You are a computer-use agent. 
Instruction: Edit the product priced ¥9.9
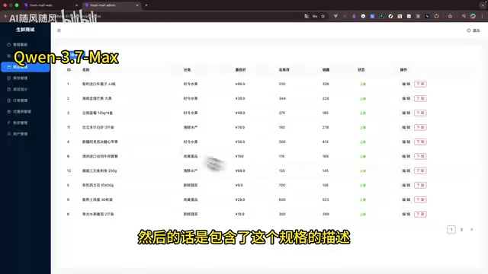[x=406, y=185]
